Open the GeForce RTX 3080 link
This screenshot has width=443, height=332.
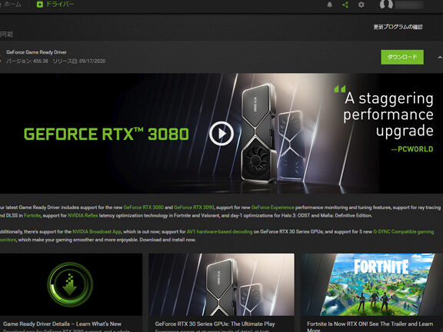point(144,207)
